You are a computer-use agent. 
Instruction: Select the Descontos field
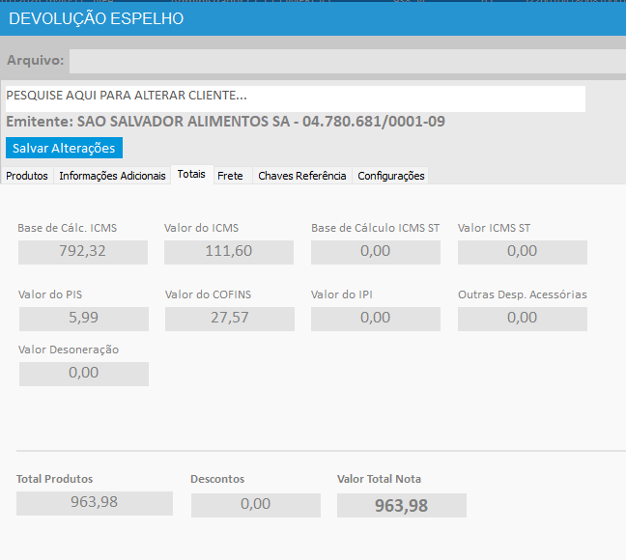pyautogui.click(x=255, y=505)
